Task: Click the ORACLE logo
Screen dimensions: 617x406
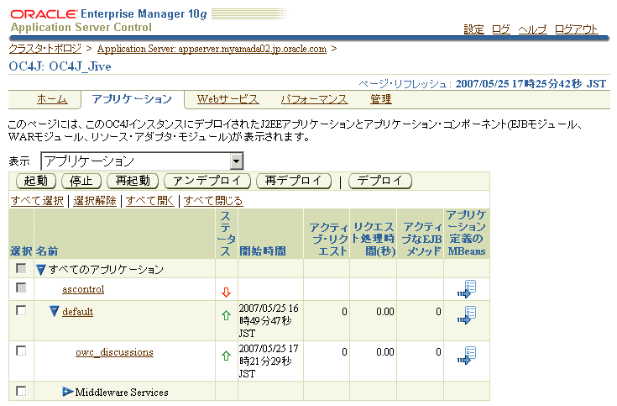Action: [44, 14]
